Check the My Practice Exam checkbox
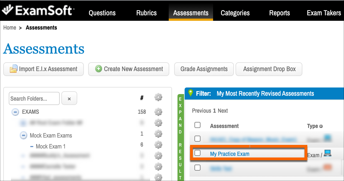 pos(197,153)
